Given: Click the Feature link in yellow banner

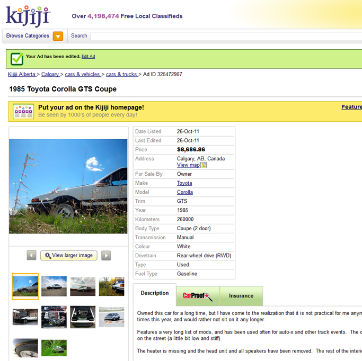Looking at the screenshot, I should point(351,107).
